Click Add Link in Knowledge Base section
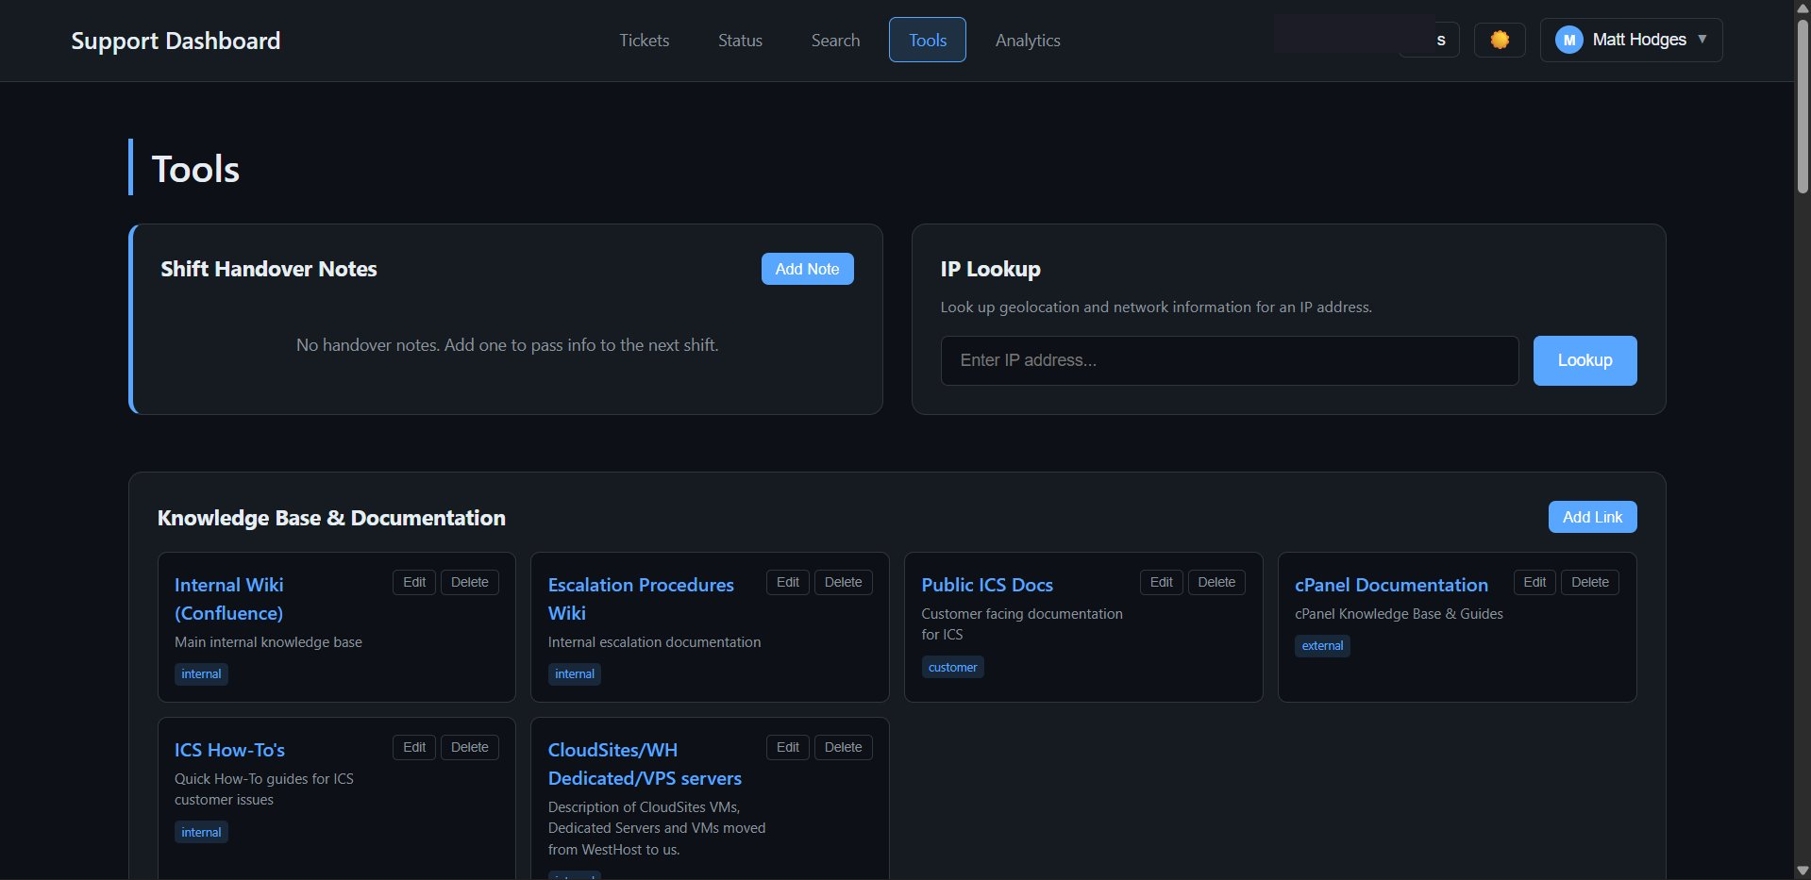1811x880 pixels. pyautogui.click(x=1592, y=517)
